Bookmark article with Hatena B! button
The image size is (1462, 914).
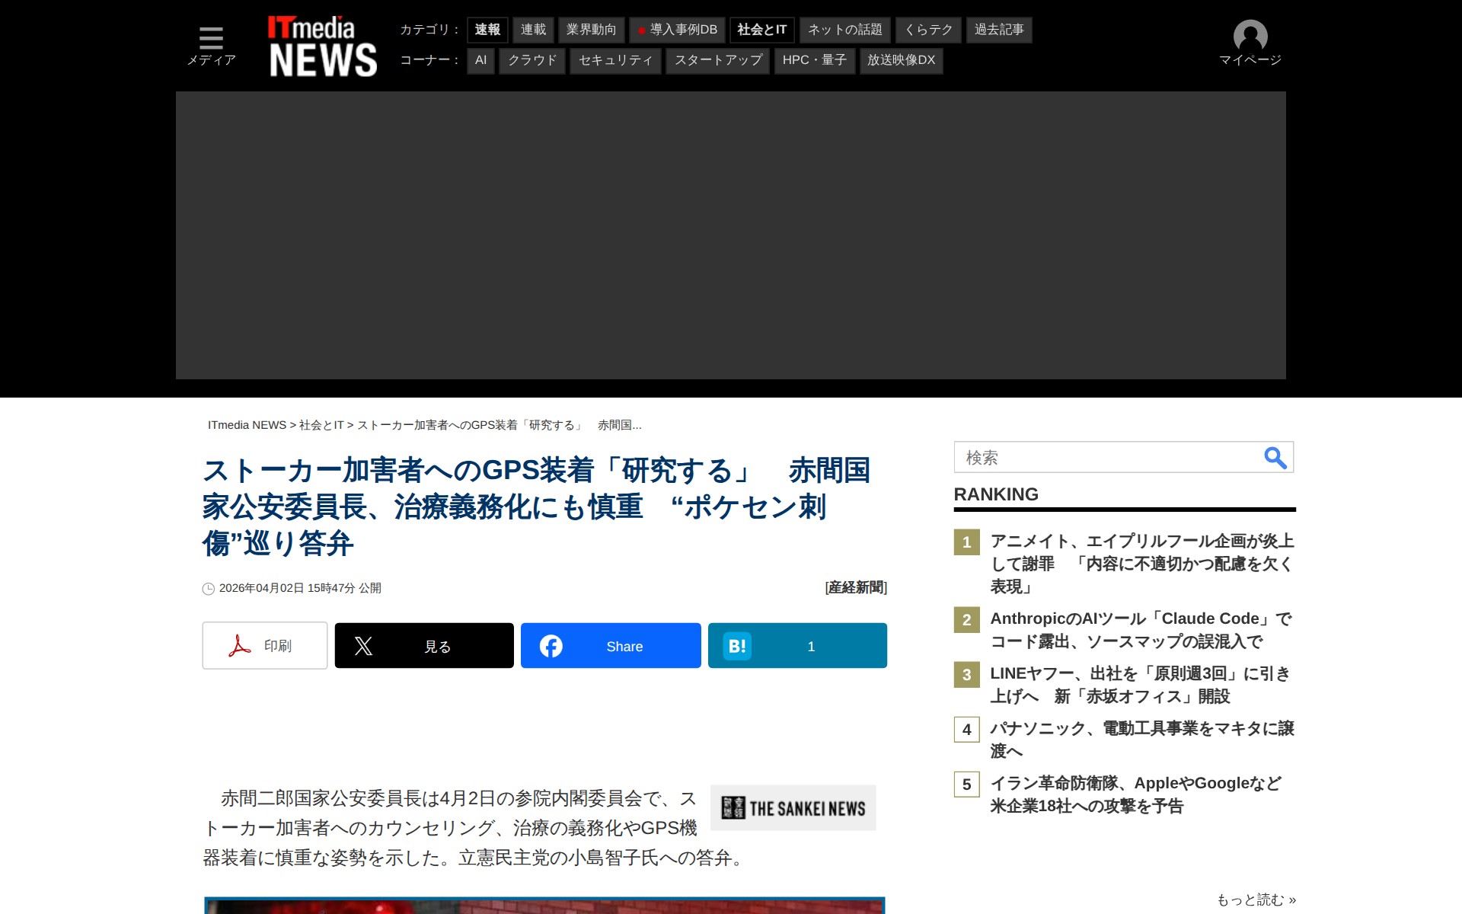point(797,646)
